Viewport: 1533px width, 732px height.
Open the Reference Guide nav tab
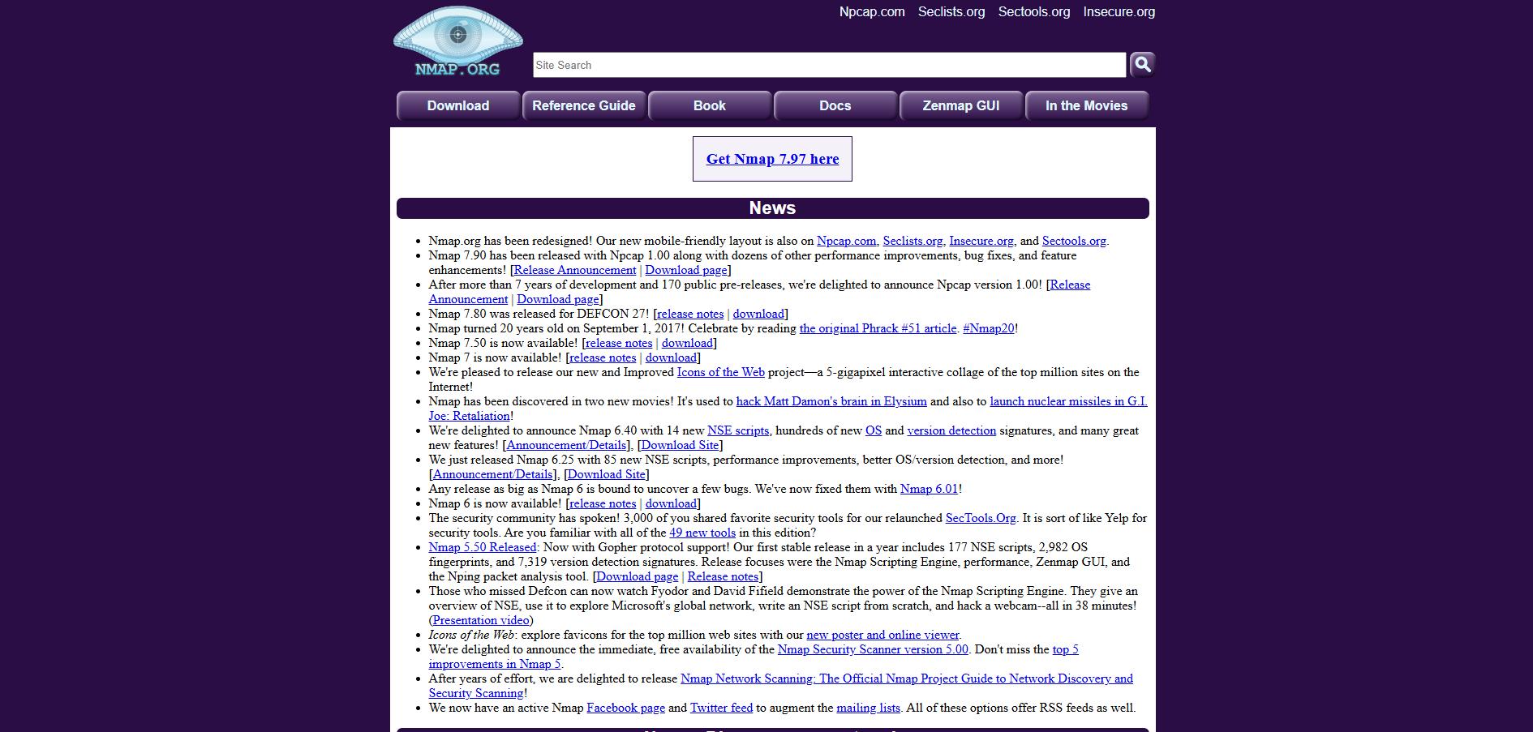584,105
